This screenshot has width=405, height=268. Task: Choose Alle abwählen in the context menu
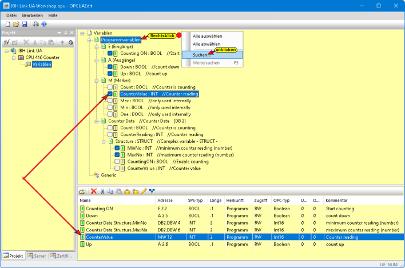212,44
